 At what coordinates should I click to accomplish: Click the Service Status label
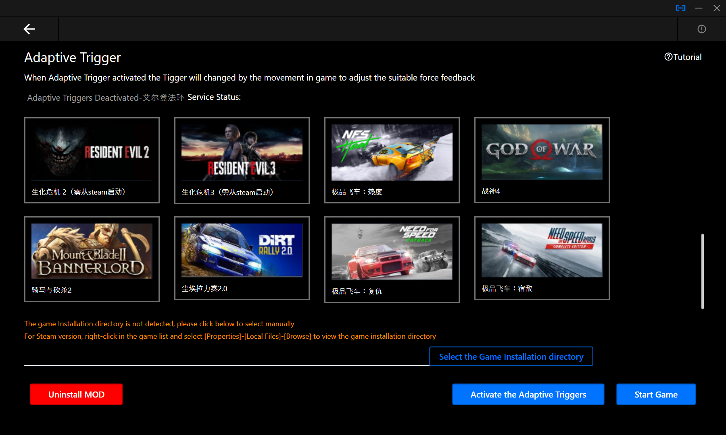214,97
